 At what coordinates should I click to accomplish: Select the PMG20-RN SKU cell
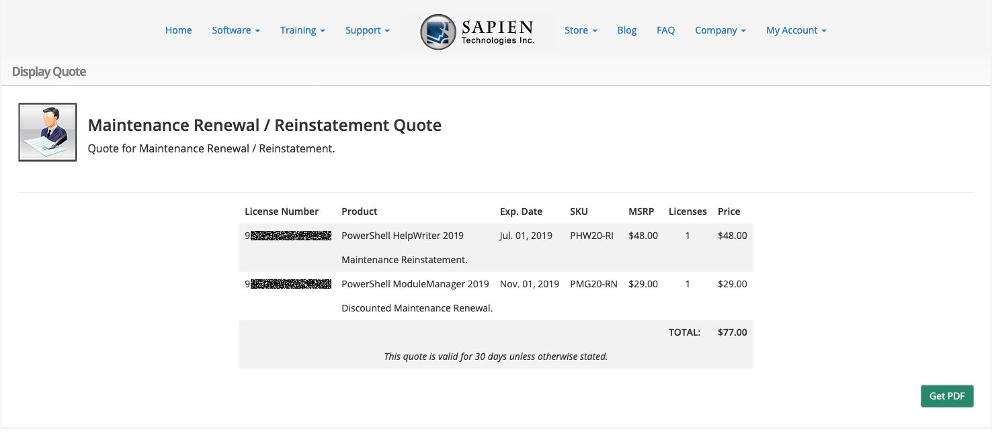click(x=593, y=284)
